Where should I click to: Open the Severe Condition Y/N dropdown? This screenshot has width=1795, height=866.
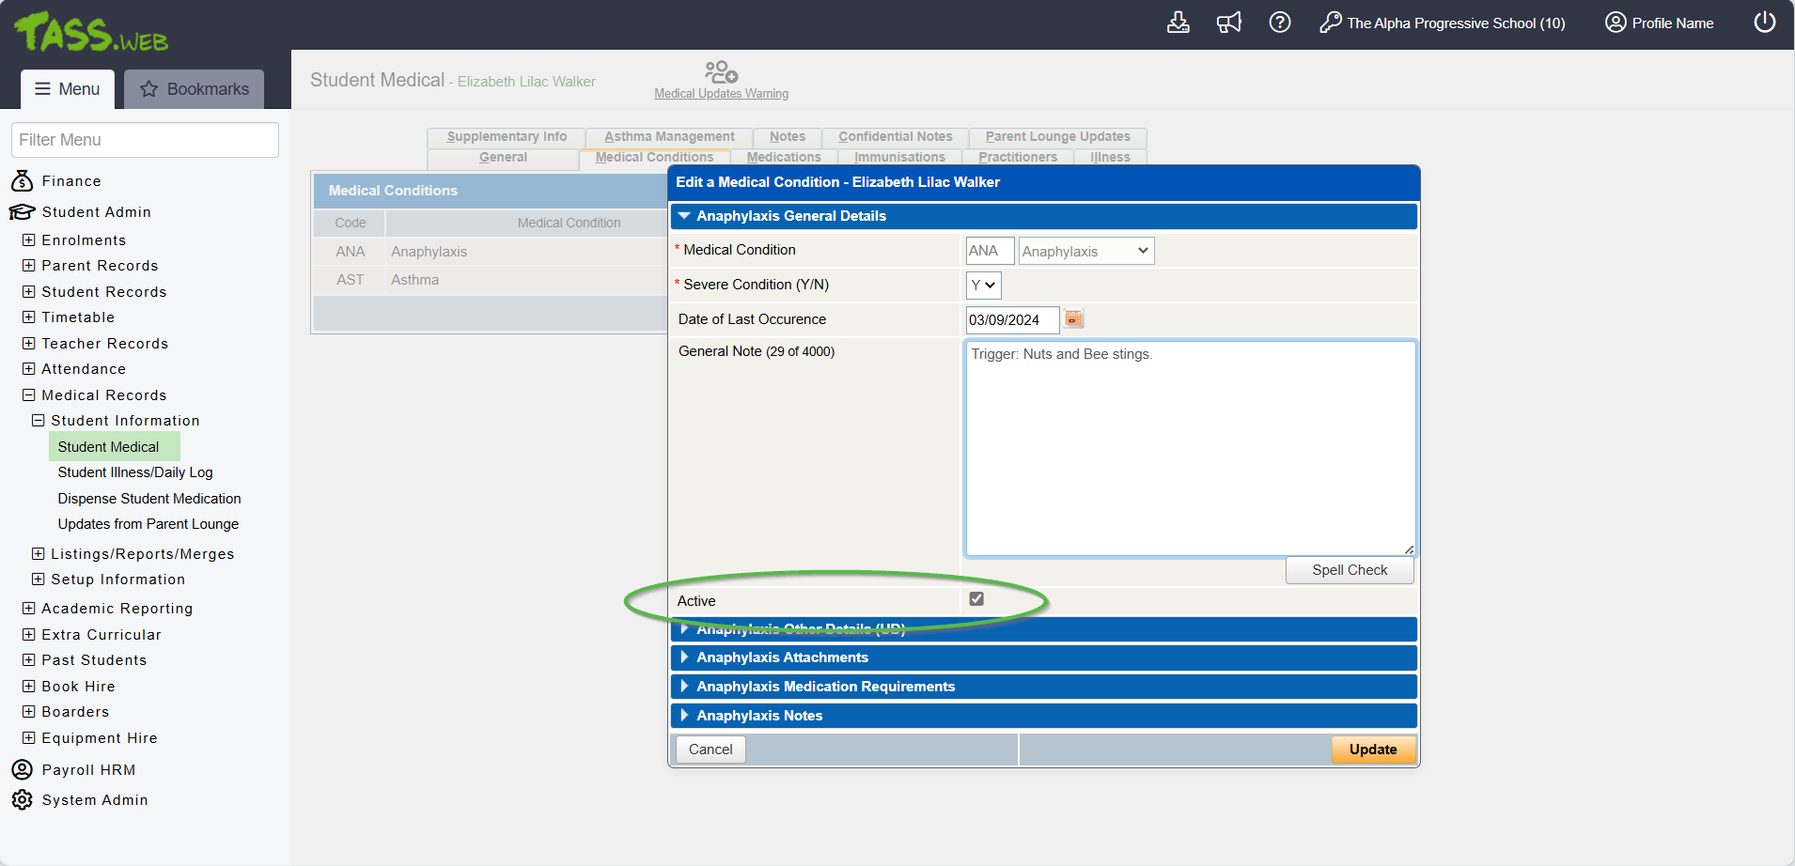(x=983, y=286)
